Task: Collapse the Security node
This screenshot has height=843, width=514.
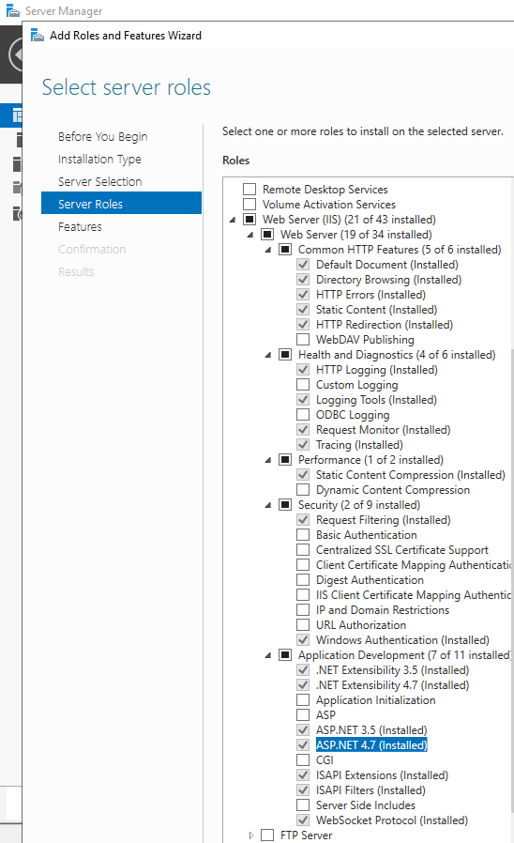Action: click(x=268, y=505)
